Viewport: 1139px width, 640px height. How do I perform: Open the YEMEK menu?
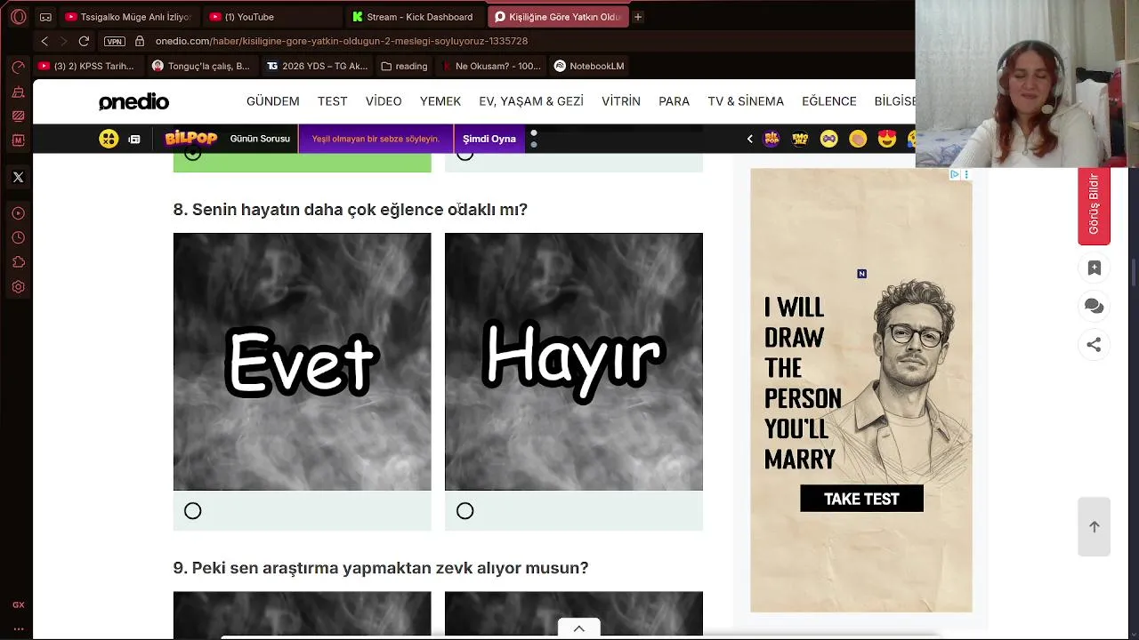pos(440,101)
